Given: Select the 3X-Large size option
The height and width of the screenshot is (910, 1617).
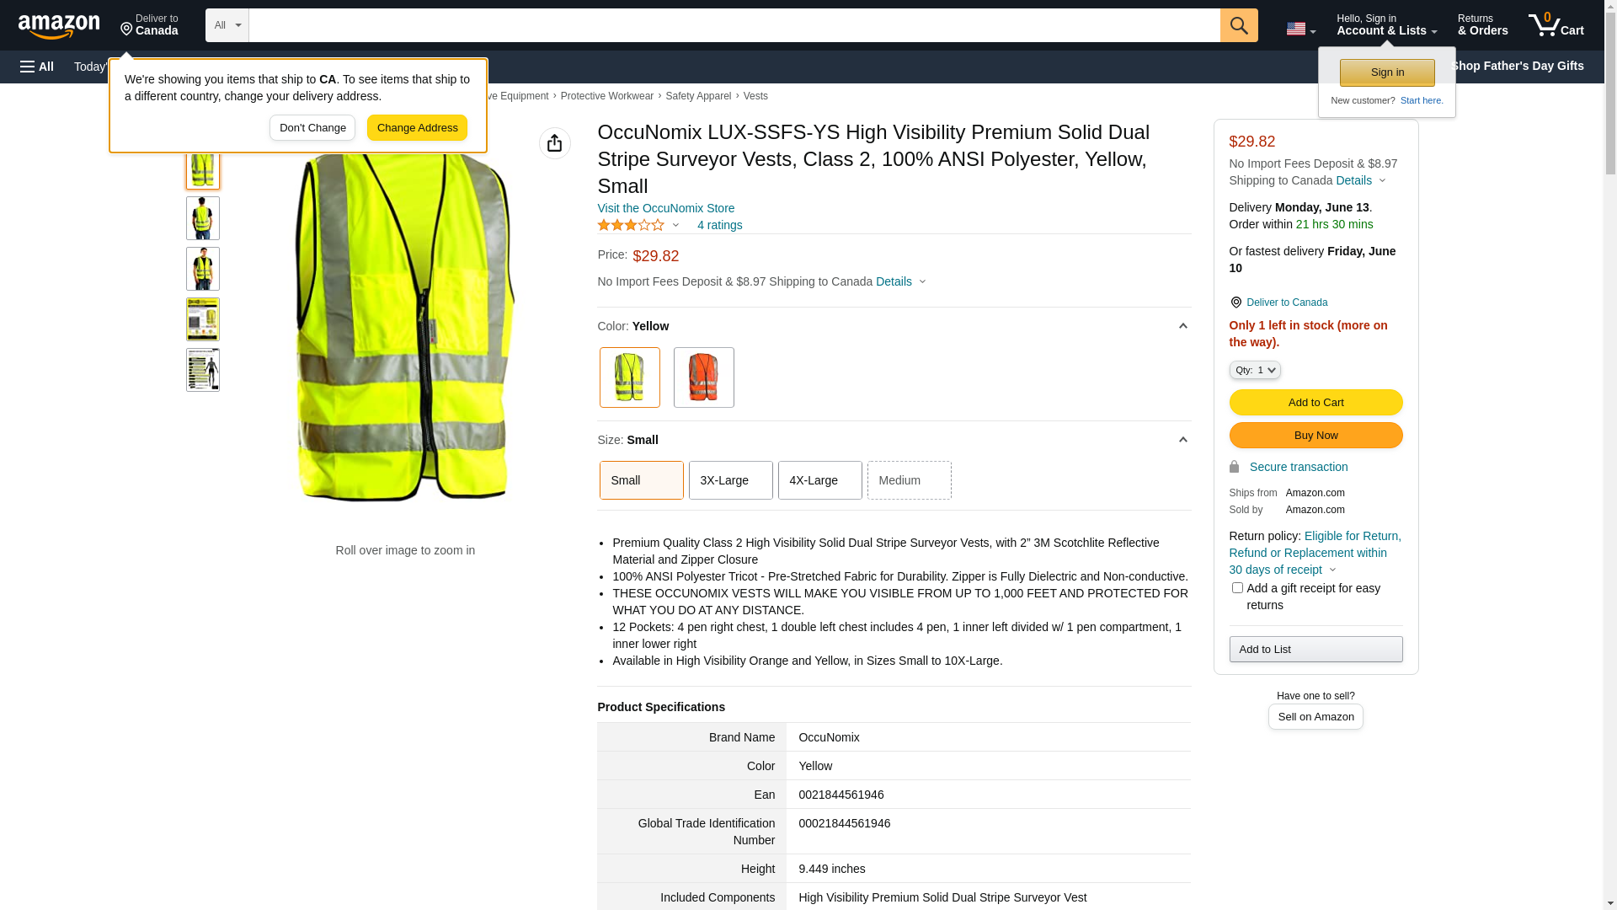Looking at the screenshot, I should tap(730, 480).
